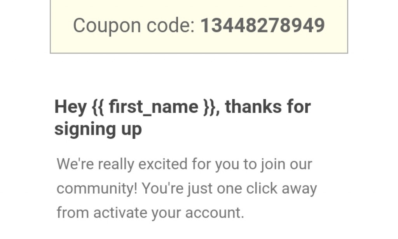398x239 pixels.
Task: Click the bottom border of the coupon box
Action: tap(199, 53)
